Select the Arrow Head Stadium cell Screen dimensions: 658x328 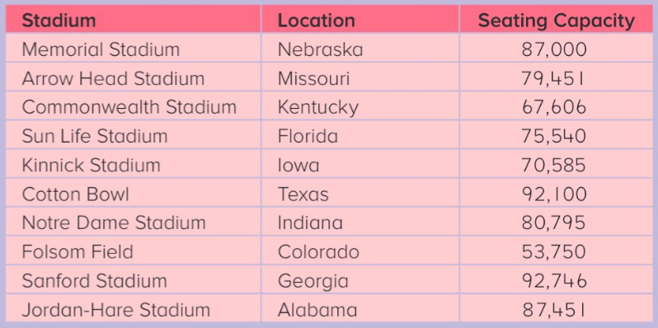[134, 78]
